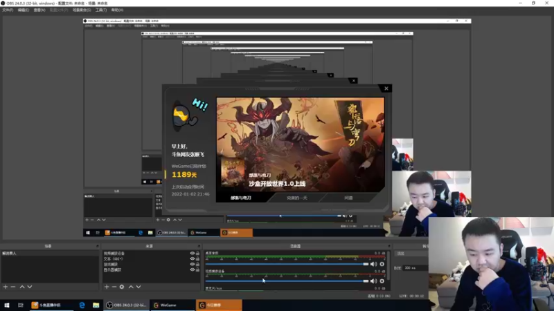
Task: Switch to the OBS 24.0.3 taskbar button
Action: (127, 305)
